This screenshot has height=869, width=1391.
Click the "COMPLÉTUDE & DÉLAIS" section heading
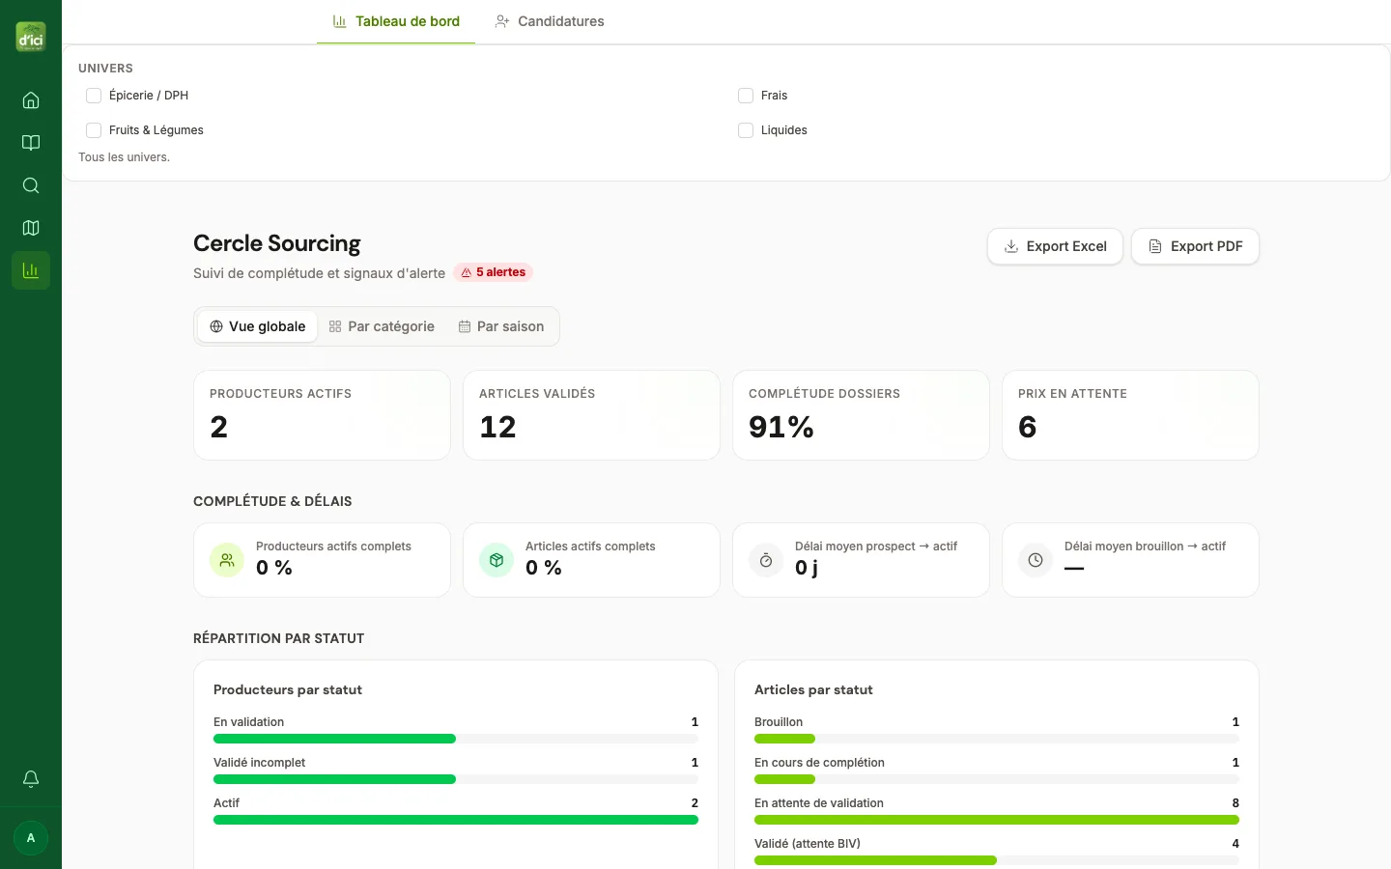(272, 501)
